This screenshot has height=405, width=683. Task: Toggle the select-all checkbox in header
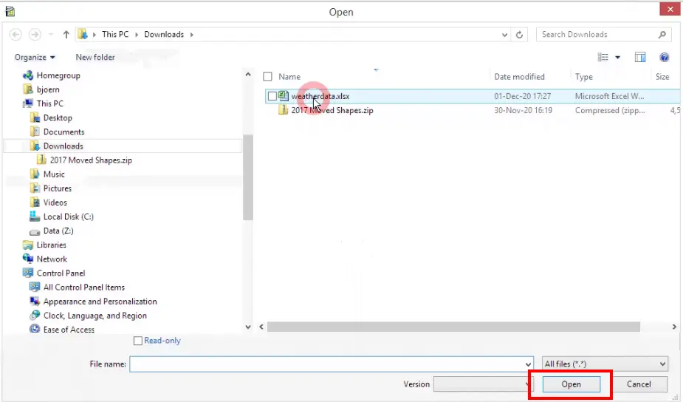point(268,77)
